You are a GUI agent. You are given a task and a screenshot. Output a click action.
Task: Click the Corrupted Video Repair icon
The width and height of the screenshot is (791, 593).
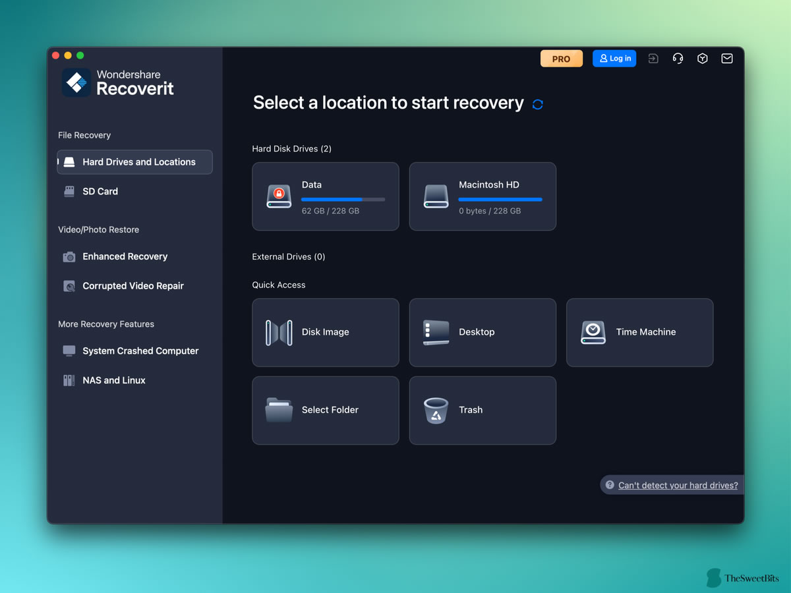click(x=69, y=286)
